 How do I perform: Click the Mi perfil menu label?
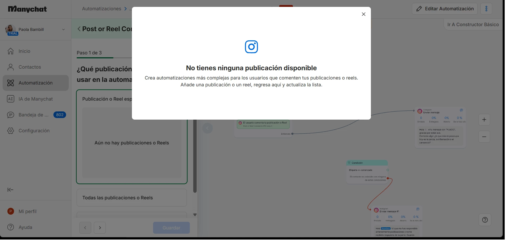(x=27, y=211)
